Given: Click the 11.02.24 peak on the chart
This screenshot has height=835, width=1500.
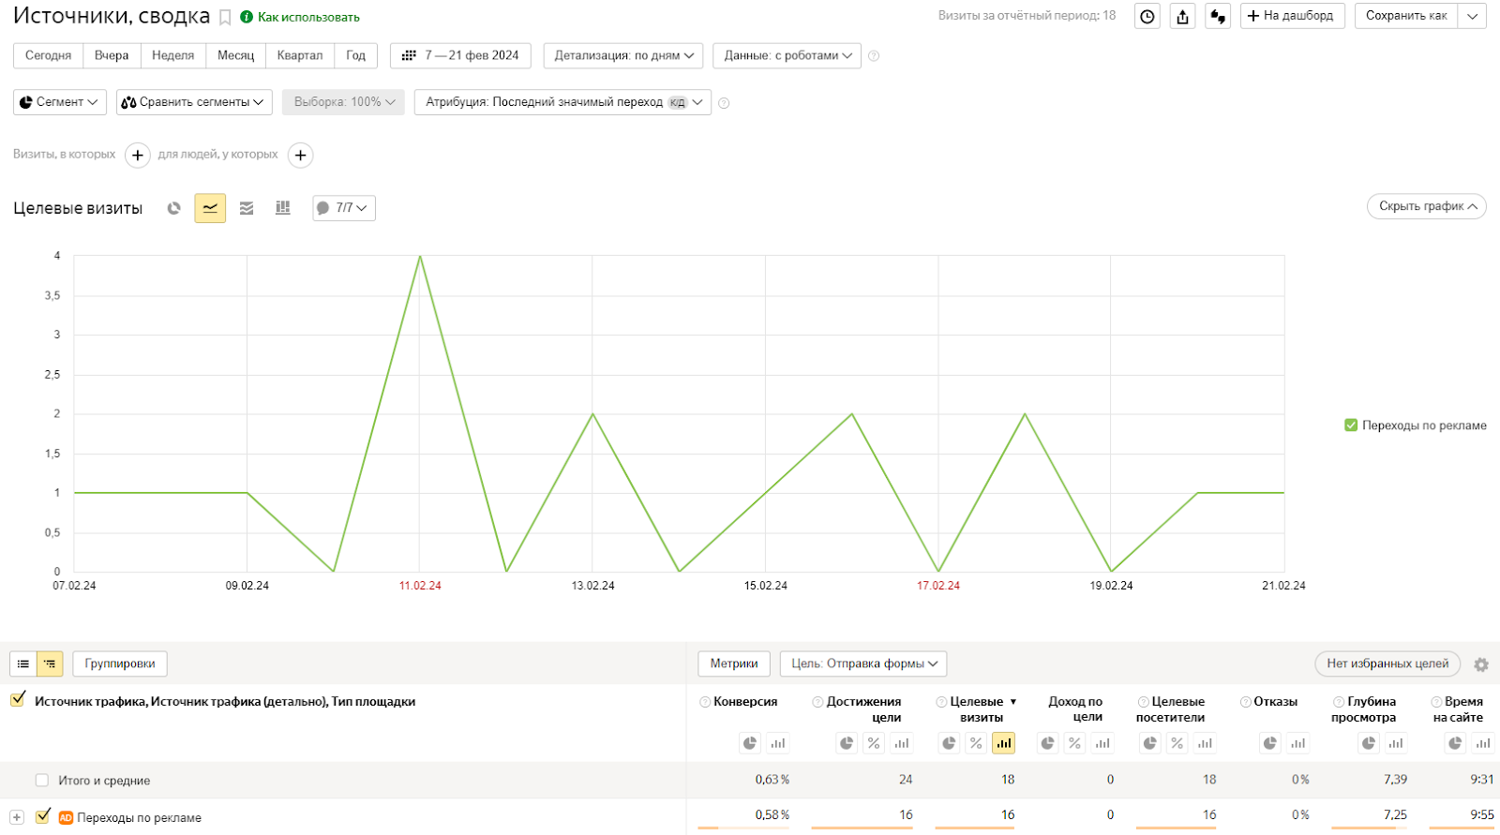Looking at the screenshot, I should (420, 257).
